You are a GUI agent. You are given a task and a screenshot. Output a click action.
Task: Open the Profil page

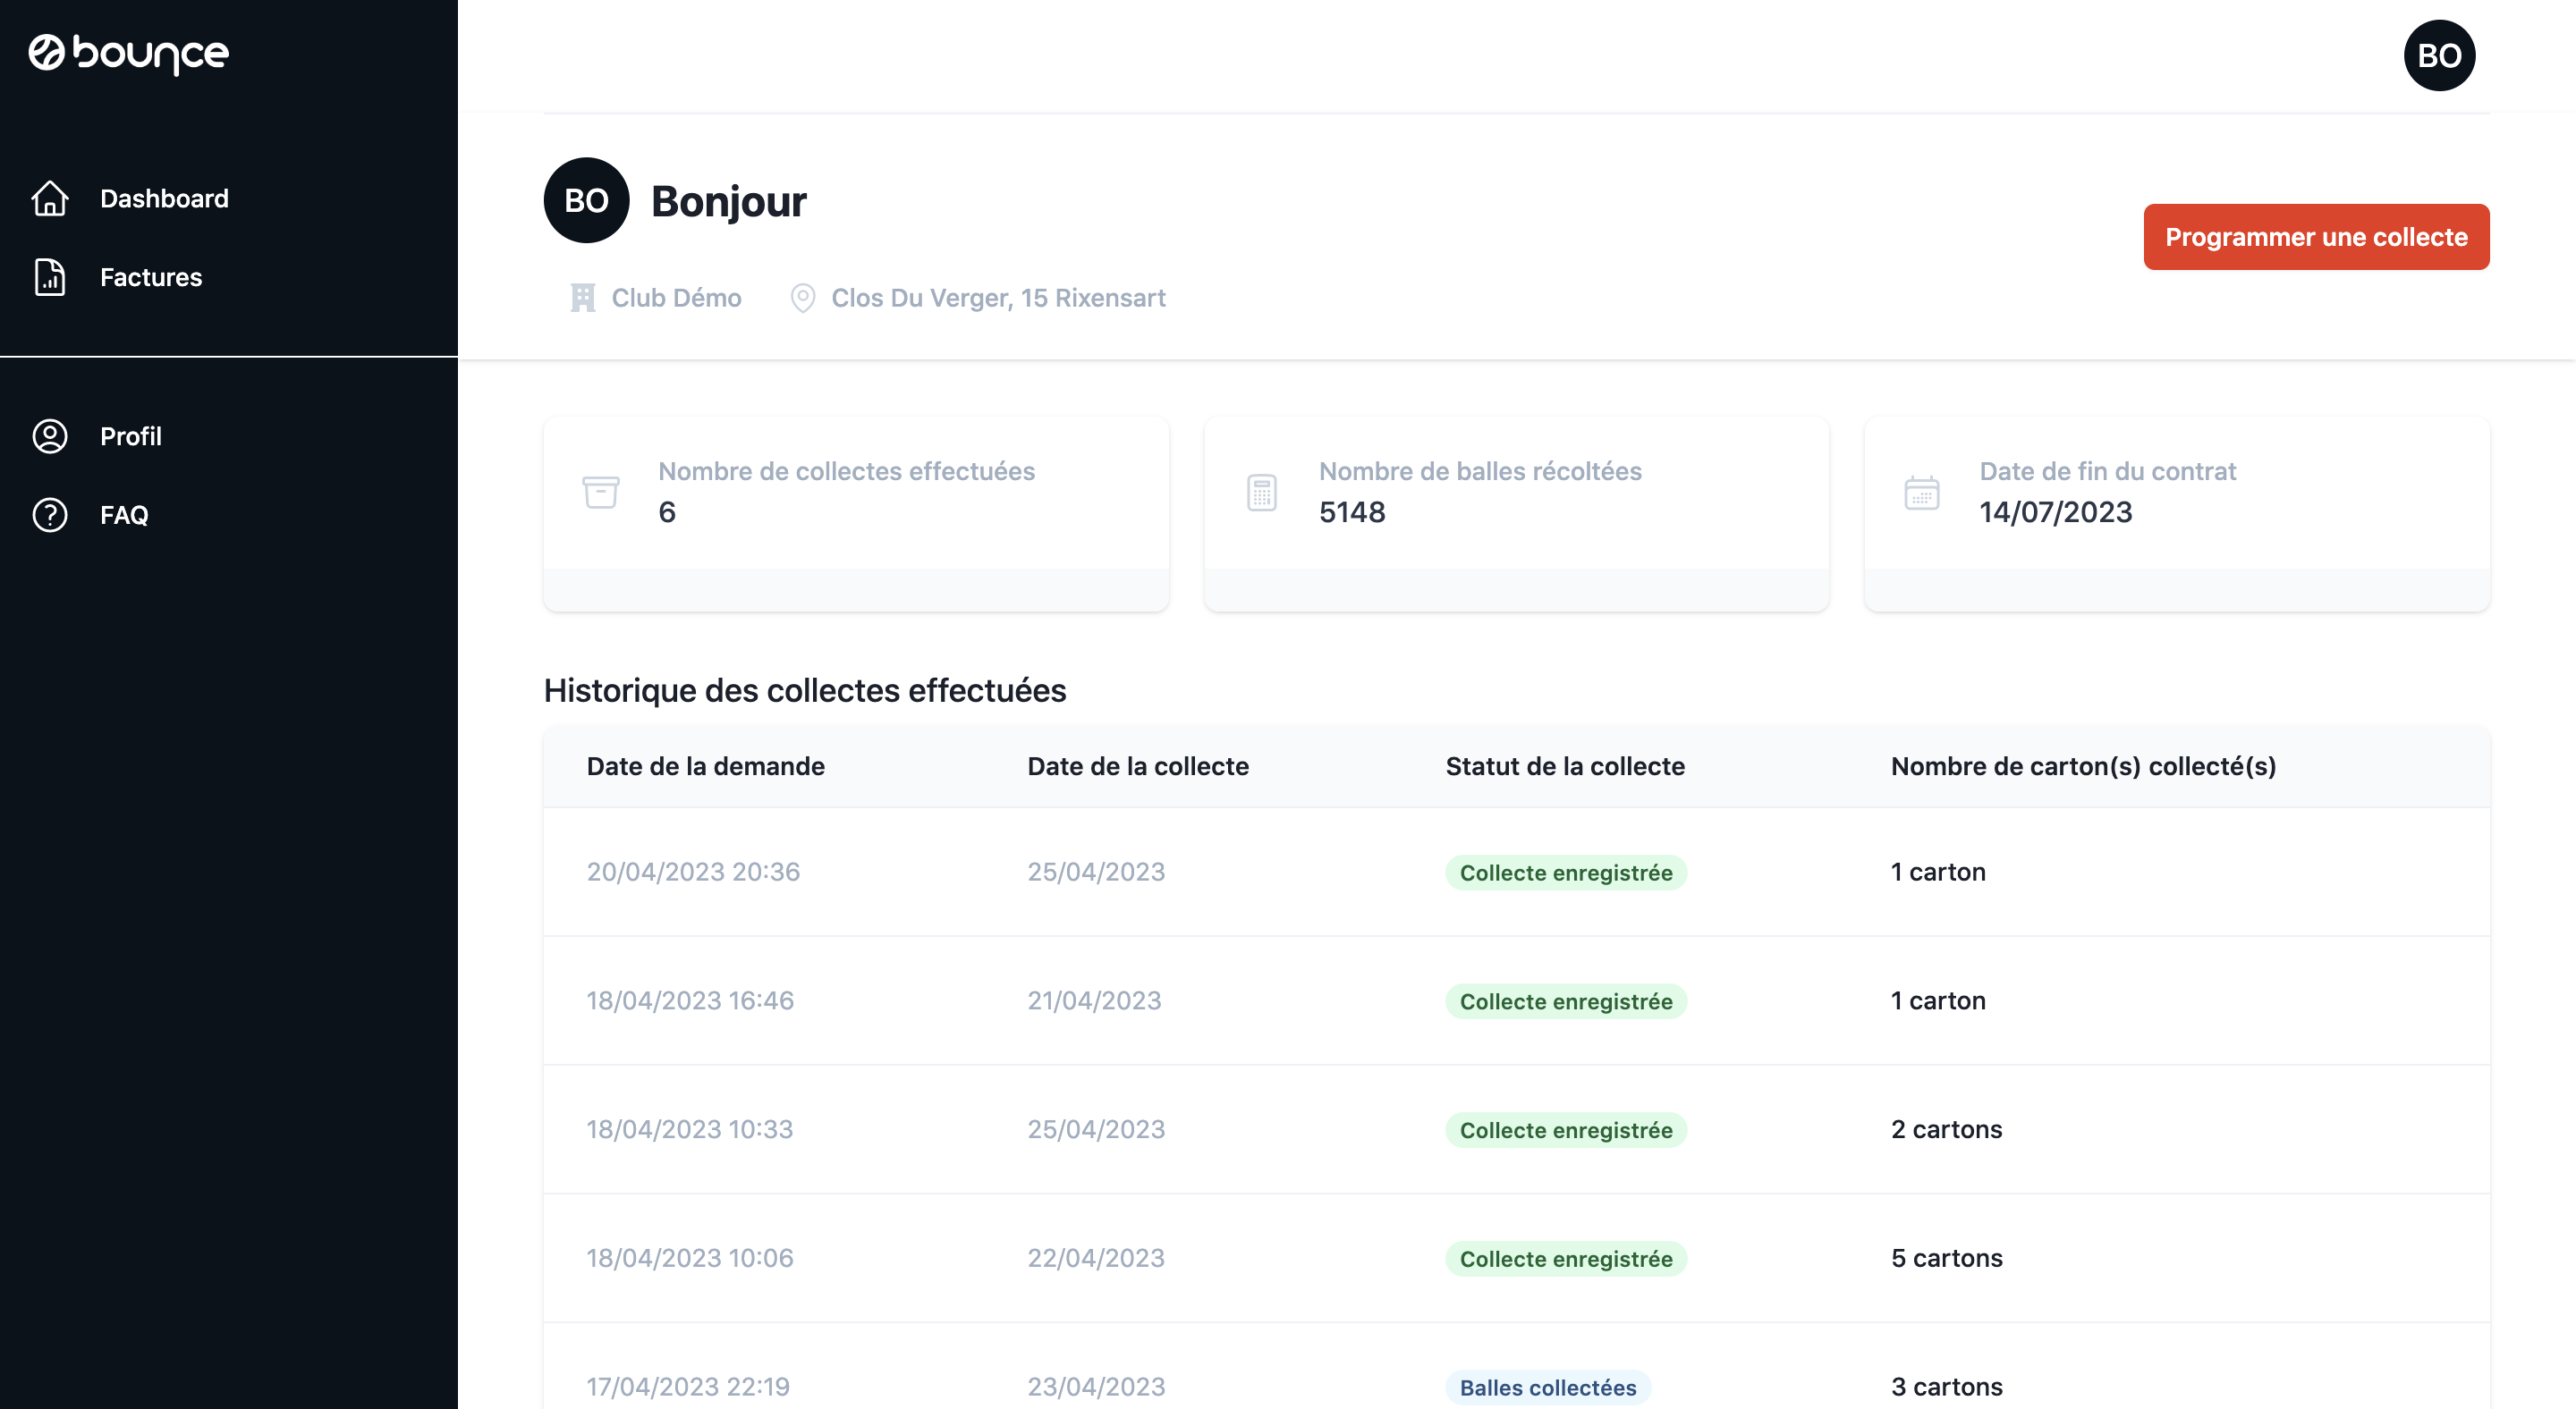point(131,436)
